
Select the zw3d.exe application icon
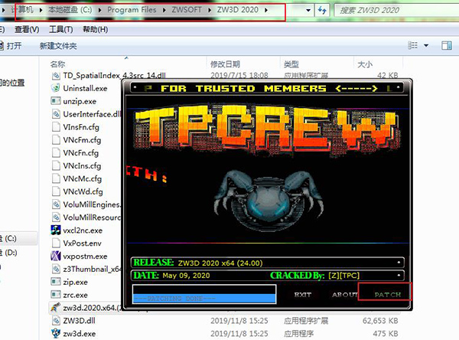click(55, 333)
